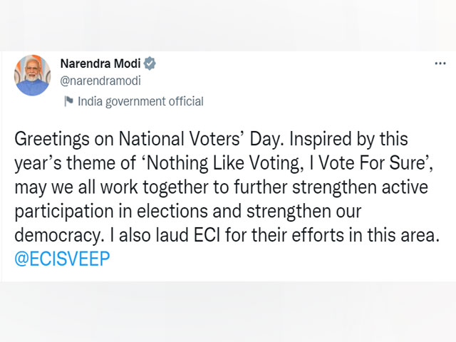The height and width of the screenshot is (342, 456).
Task: Click the phrase Inspired by this
Action: [x=348, y=140]
